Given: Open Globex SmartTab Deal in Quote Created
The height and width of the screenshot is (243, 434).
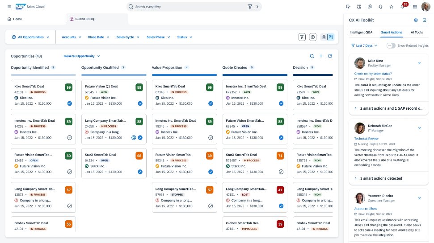Looking at the screenshot, I should (x=255, y=224).
